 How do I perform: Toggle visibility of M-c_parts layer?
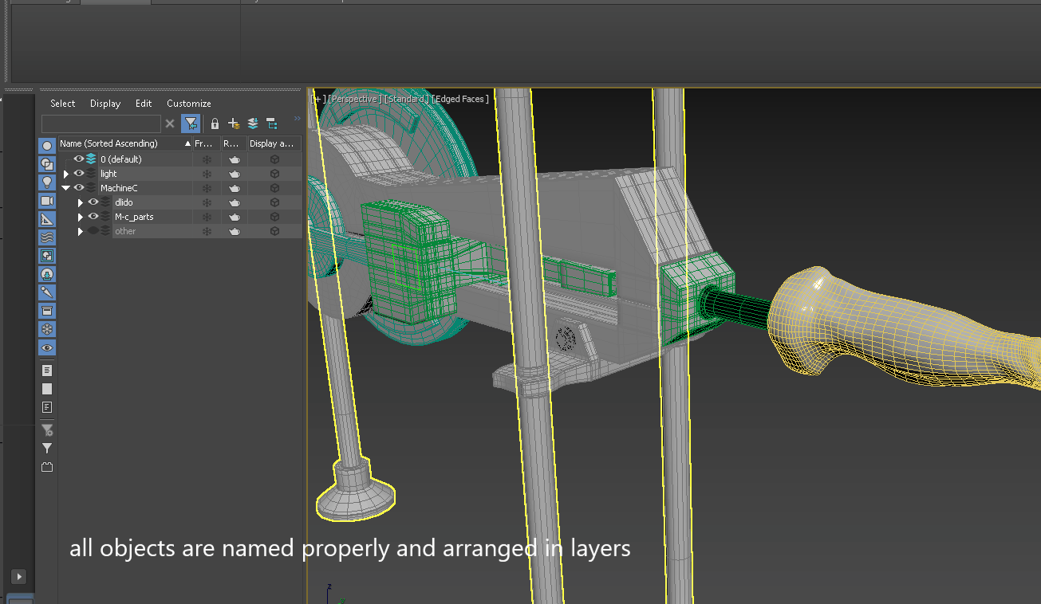point(93,217)
